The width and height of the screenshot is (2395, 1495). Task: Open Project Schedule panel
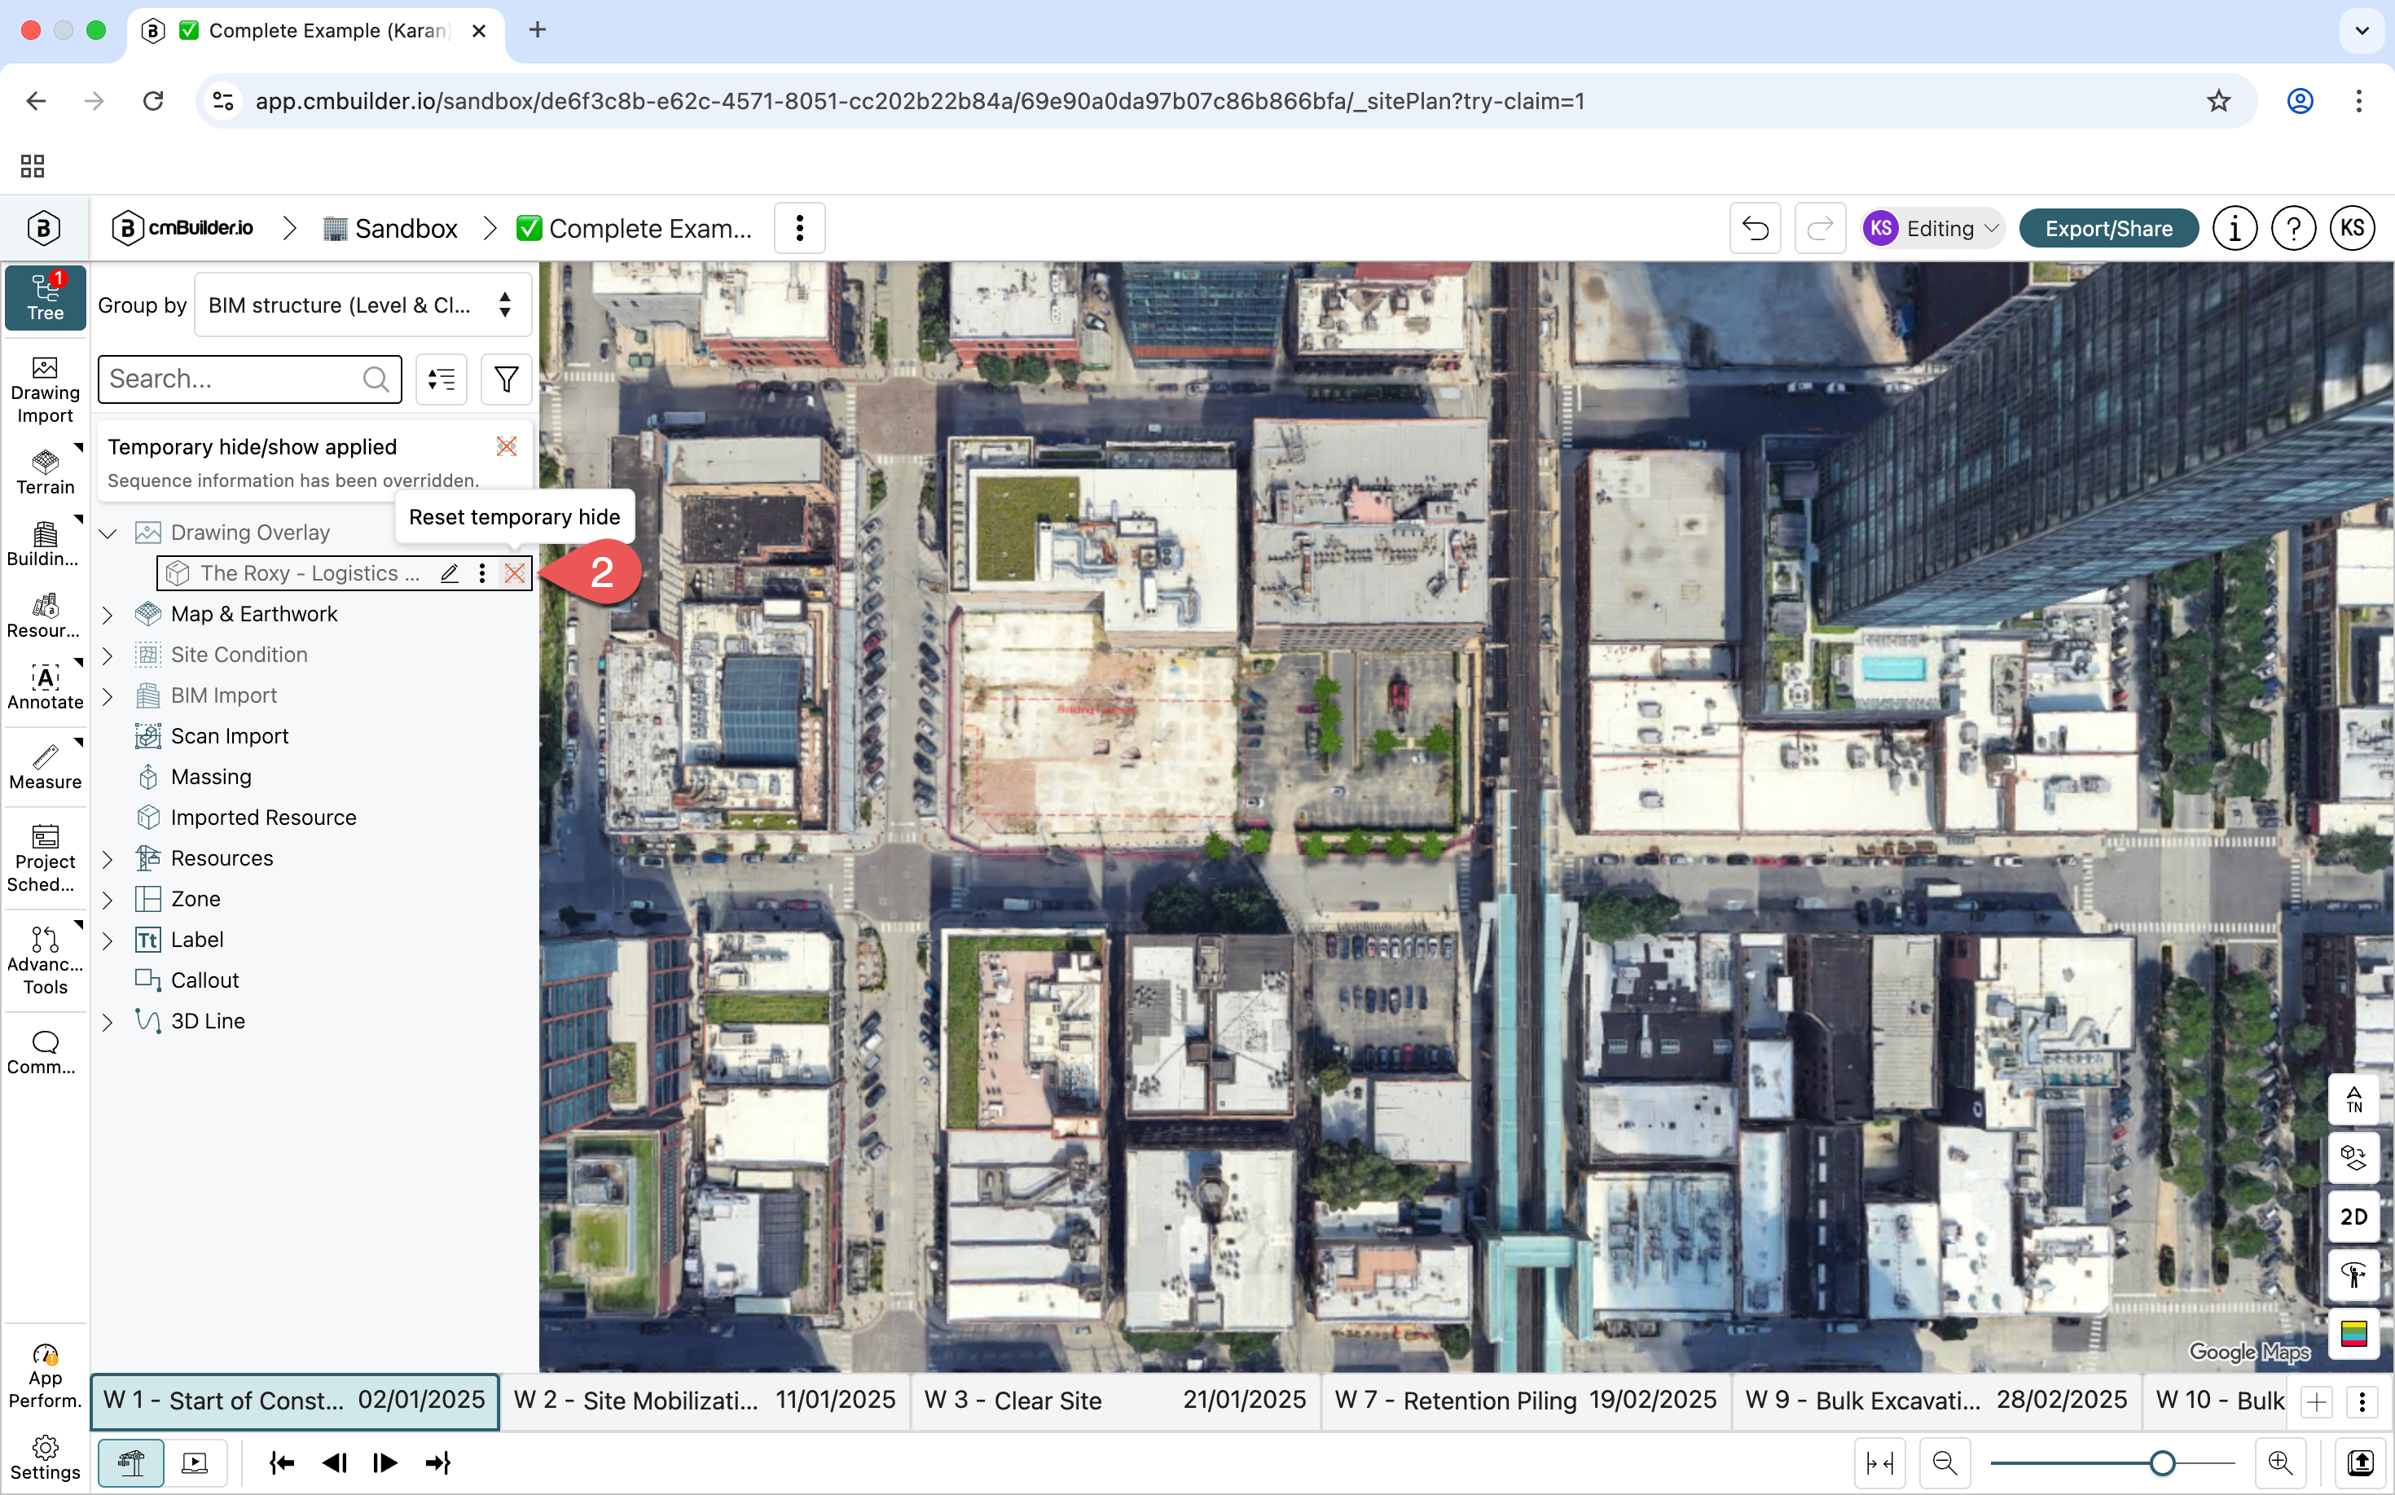pos(45,858)
